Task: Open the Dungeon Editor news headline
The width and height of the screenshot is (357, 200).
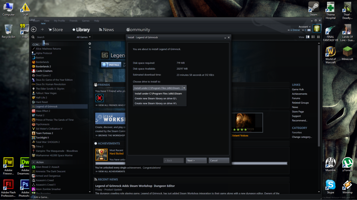Action: [135, 186]
